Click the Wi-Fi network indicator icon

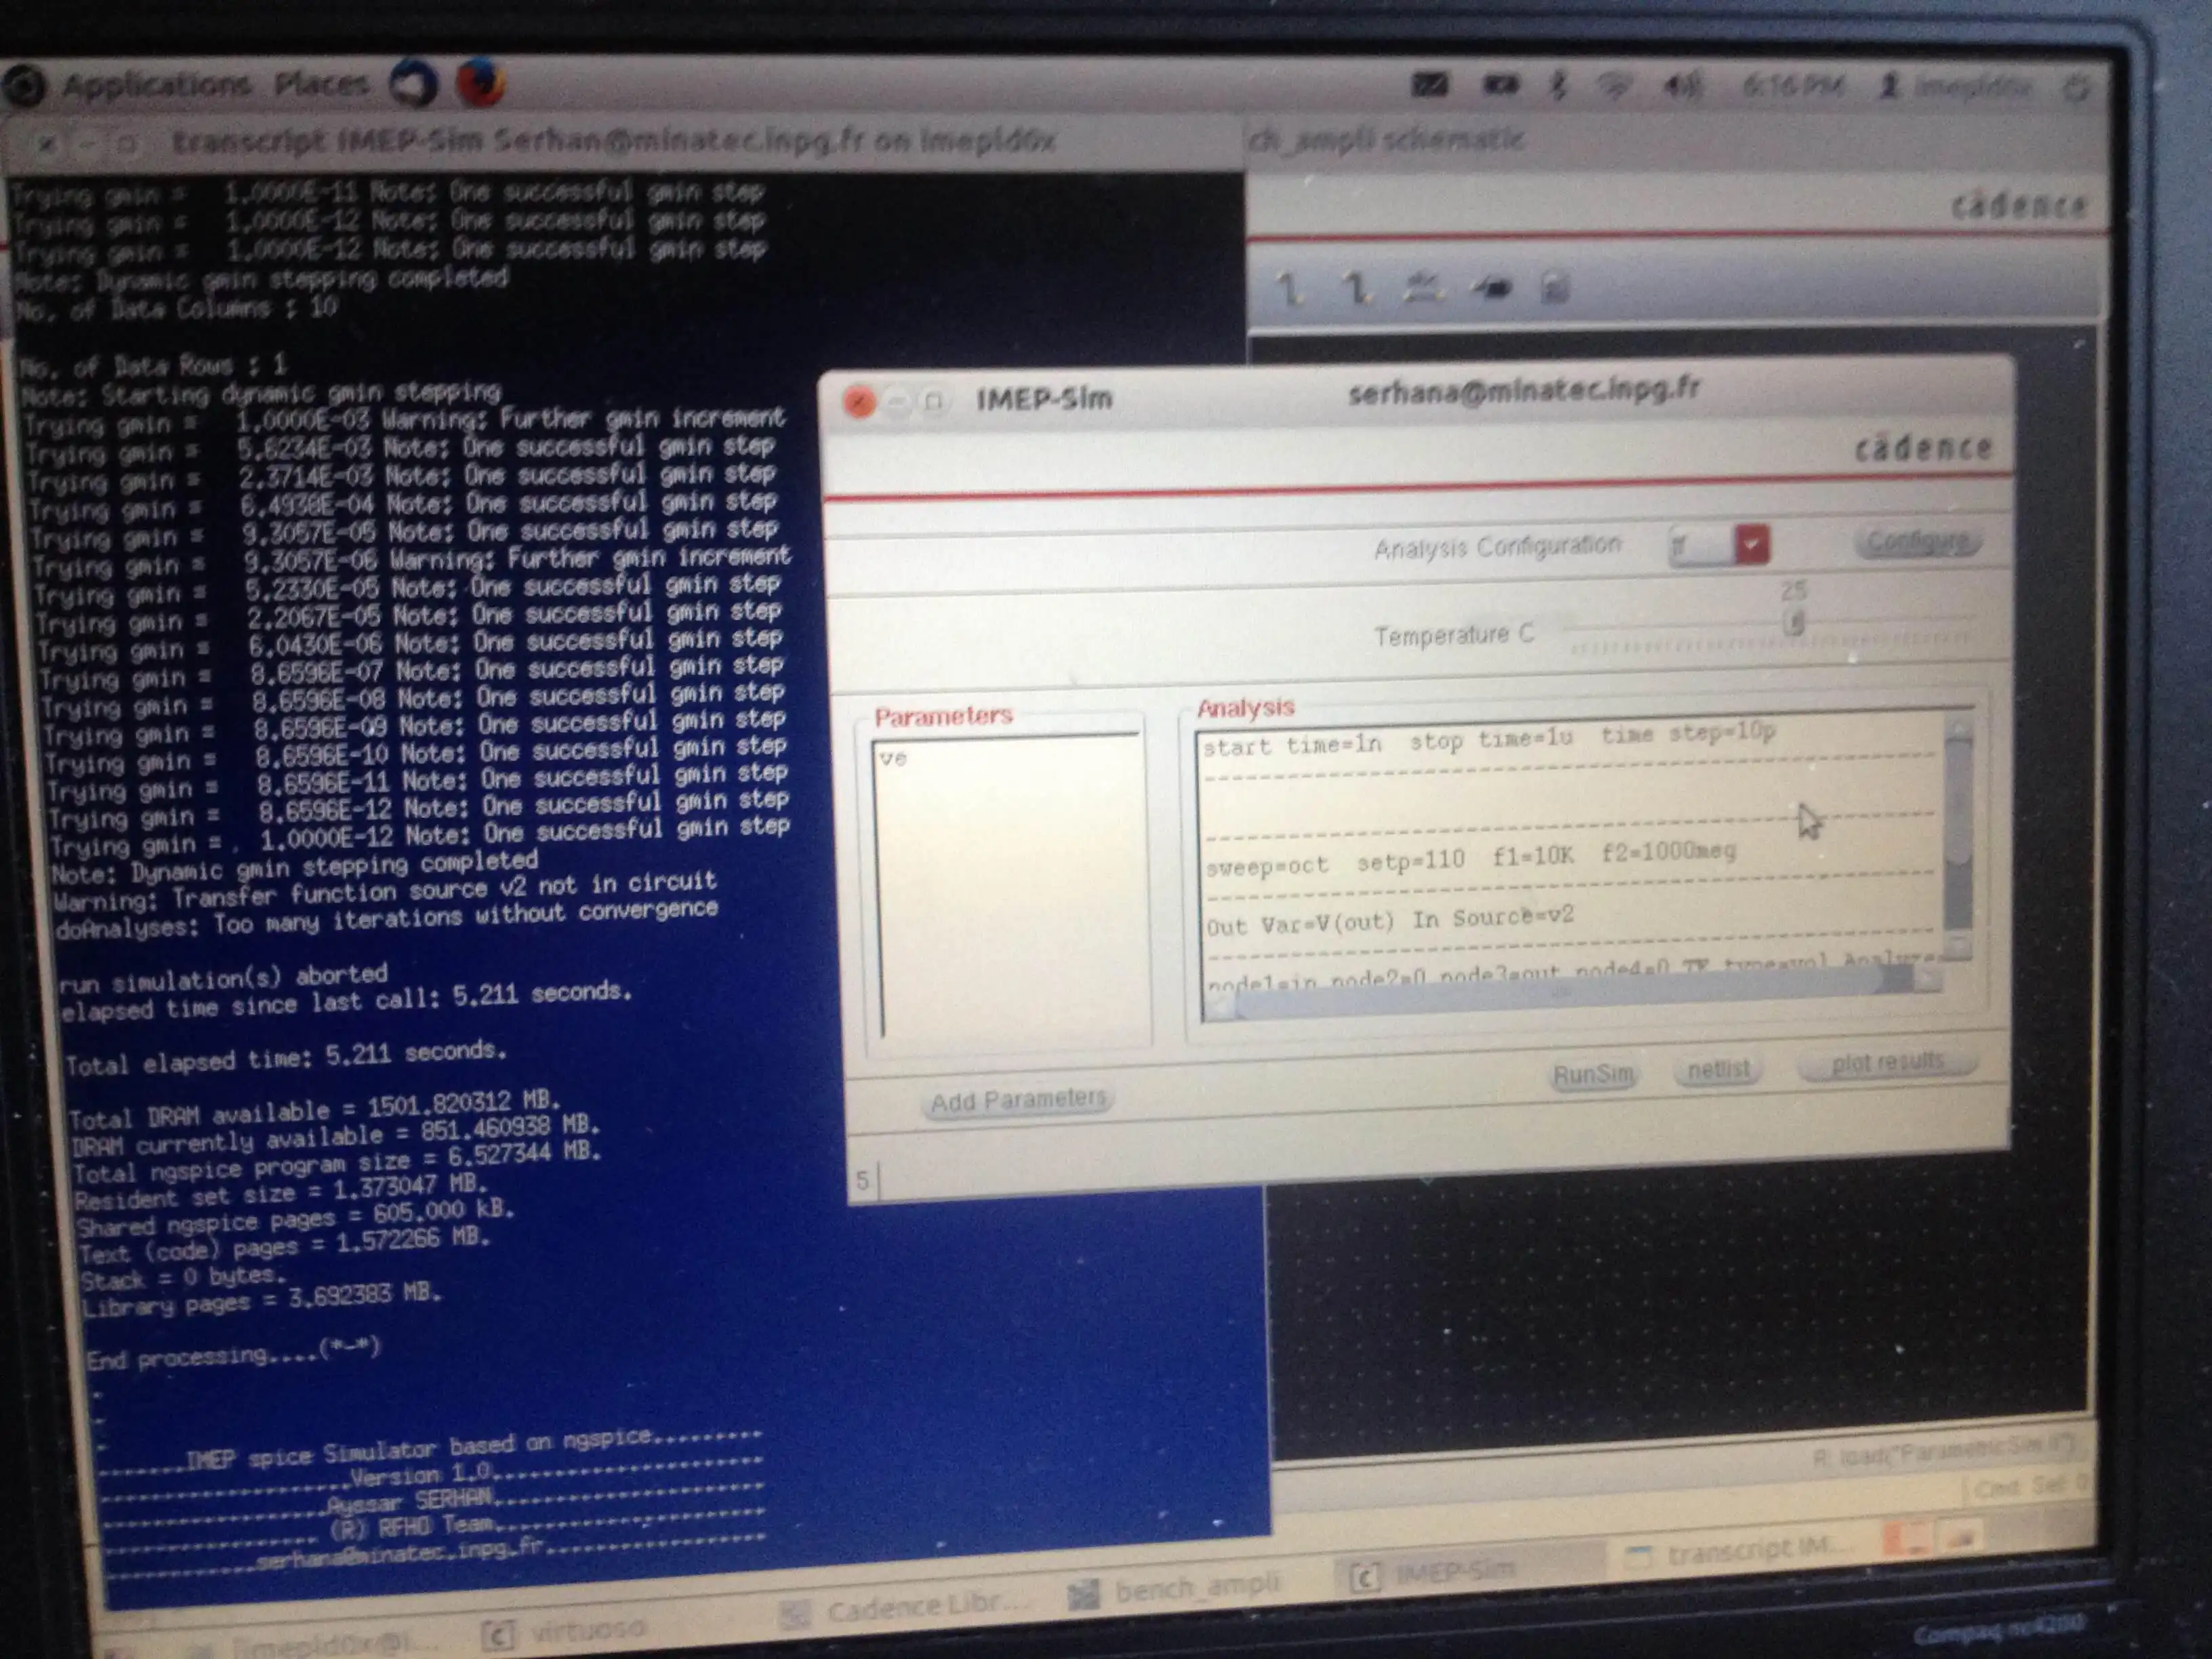coord(1614,87)
